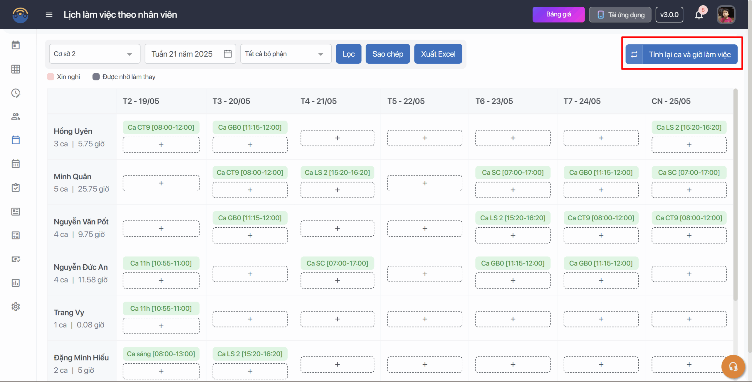
Task: Click the calendar icon in week field
Action: point(228,54)
